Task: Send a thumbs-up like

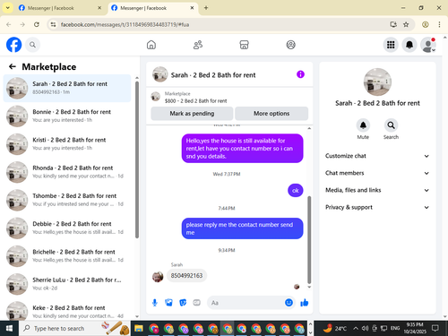Action: pos(305,303)
